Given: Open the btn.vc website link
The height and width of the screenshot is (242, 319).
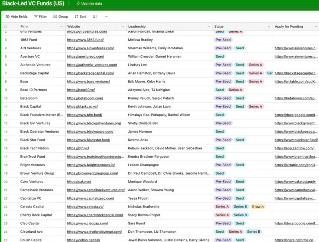Looking at the screenshot, I should point(78,148).
